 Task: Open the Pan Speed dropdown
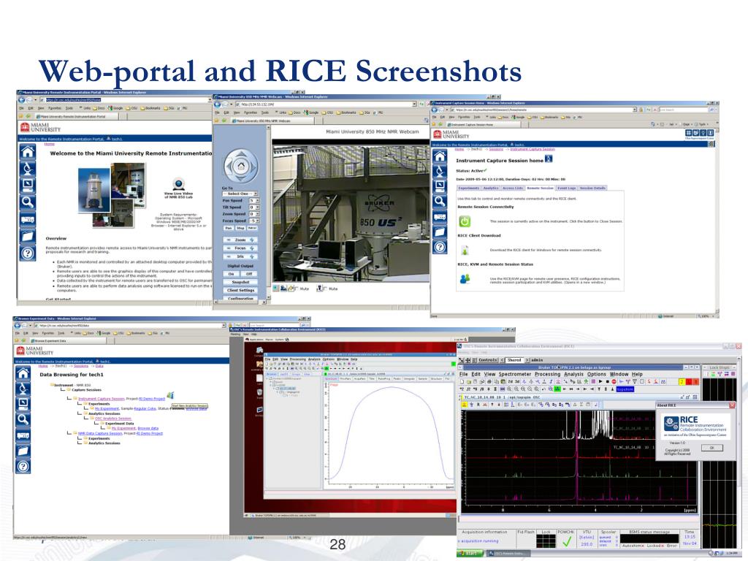coord(254,200)
